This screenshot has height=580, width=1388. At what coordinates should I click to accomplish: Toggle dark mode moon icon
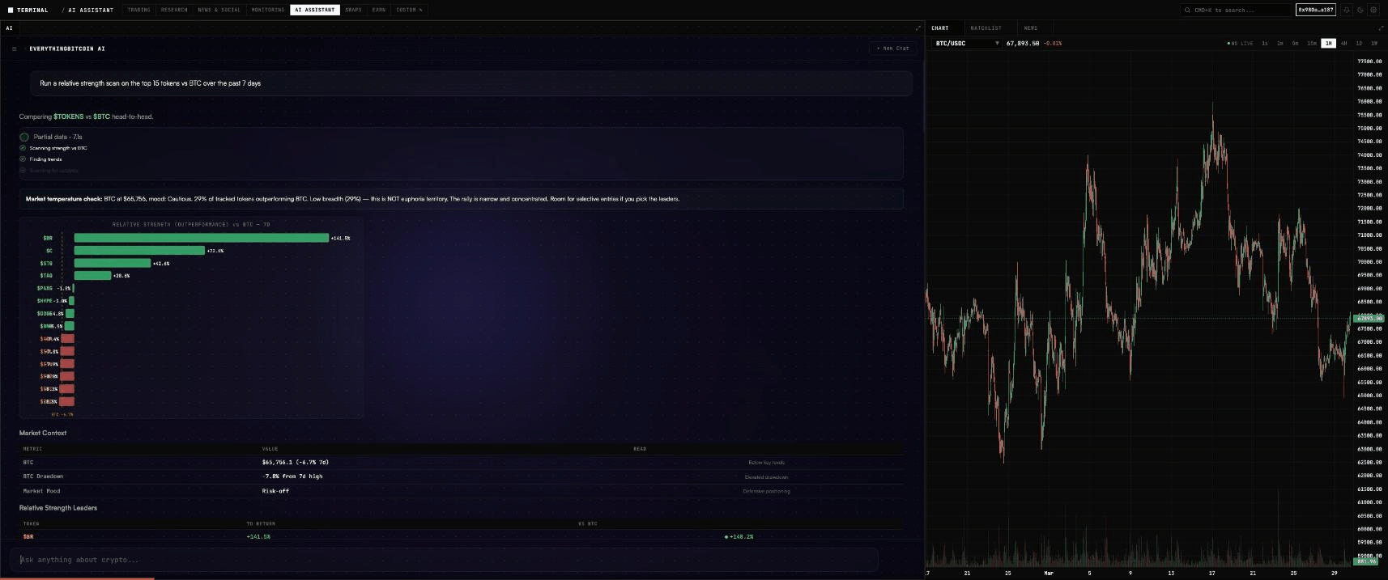[x=1360, y=10]
